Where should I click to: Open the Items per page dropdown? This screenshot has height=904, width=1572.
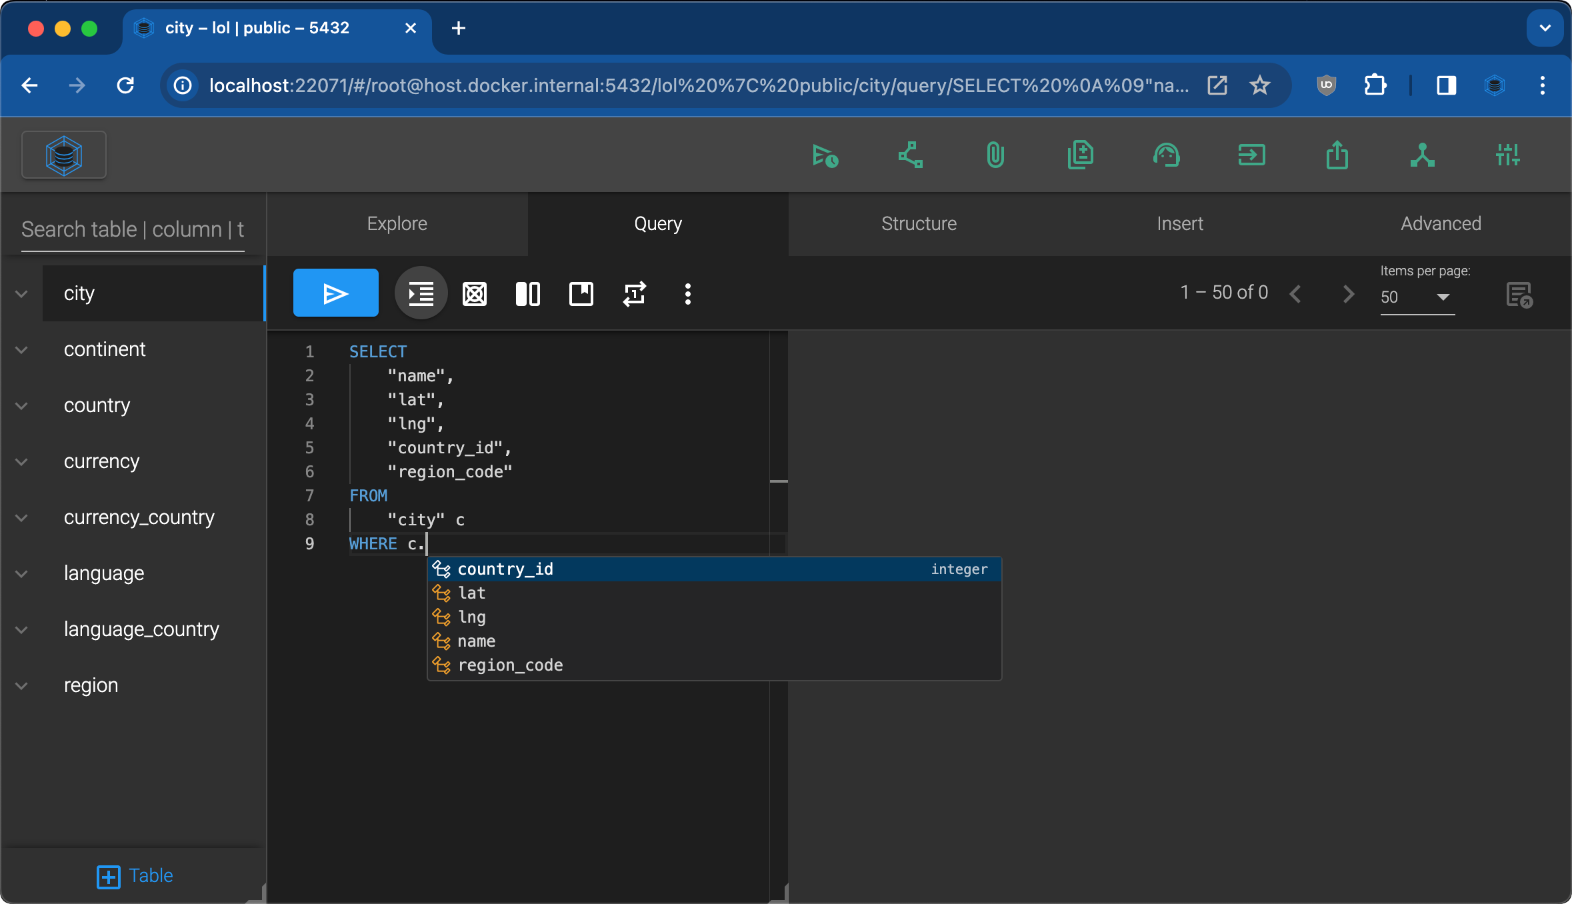[x=1417, y=297]
